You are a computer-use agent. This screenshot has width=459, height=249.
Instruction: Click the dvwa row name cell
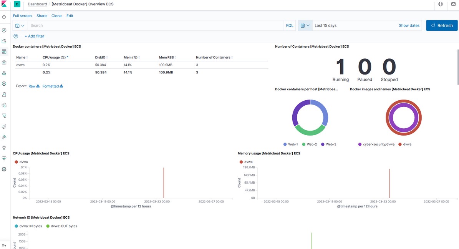(x=20, y=65)
